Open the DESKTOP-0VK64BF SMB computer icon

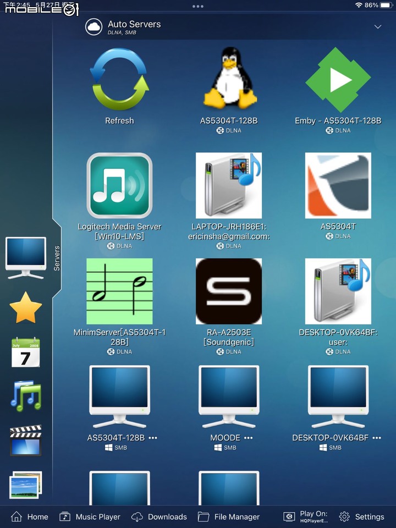click(x=338, y=397)
